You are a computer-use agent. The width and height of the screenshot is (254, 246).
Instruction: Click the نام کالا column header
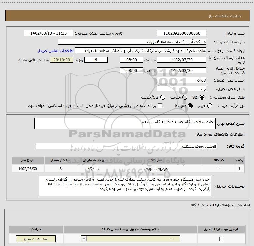[156, 160]
